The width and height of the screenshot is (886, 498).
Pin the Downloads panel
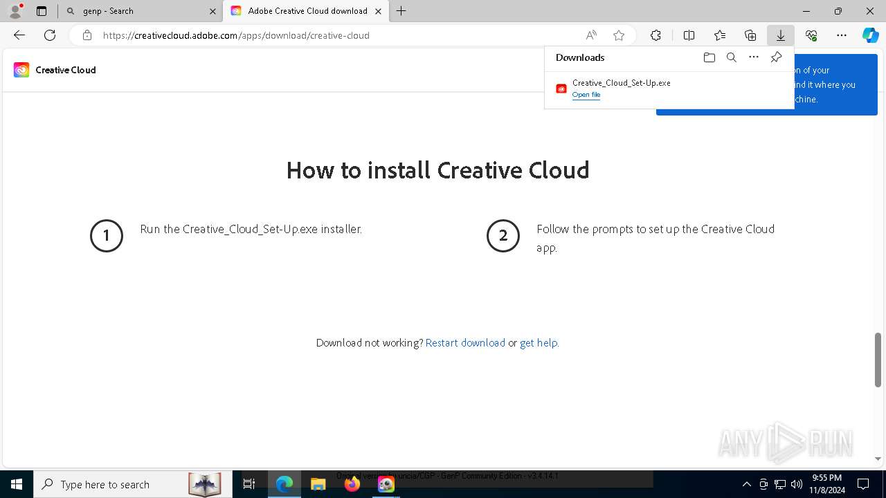pos(776,57)
